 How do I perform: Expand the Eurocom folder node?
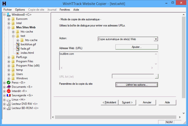coord(9,19)
